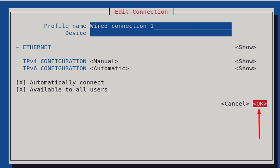The image size is (280, 168).
Task: Click the Edit Connection title
Action: [x=141, y=12]
